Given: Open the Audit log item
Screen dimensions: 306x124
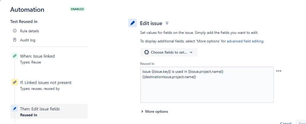Looking at the screenshot, I should (x=28, y=40).
